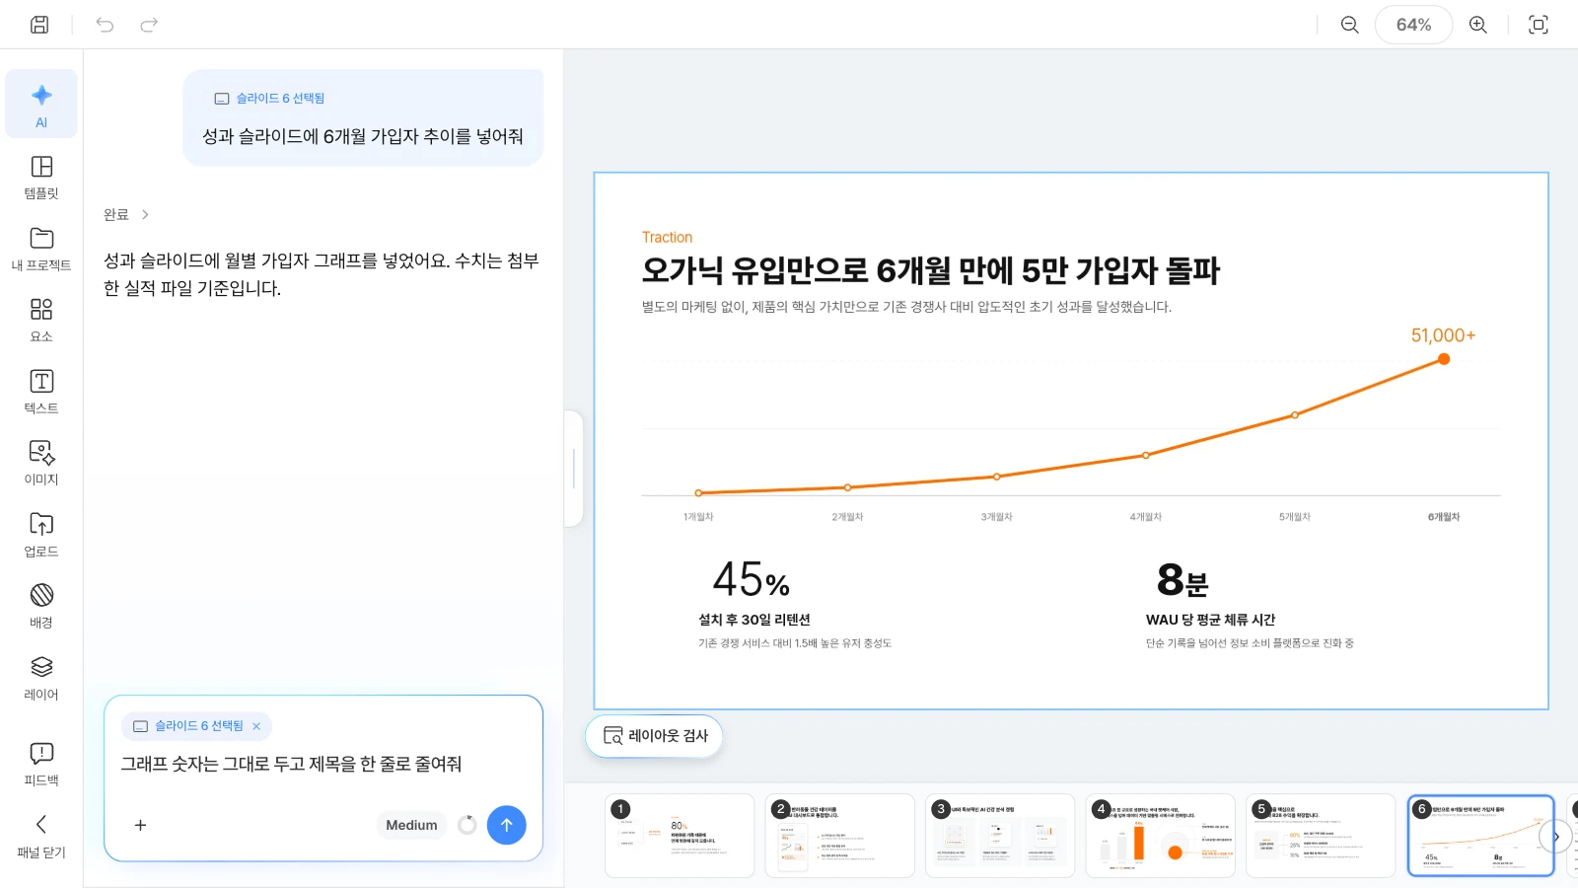Open the 배경 background panel

point(41,606)
